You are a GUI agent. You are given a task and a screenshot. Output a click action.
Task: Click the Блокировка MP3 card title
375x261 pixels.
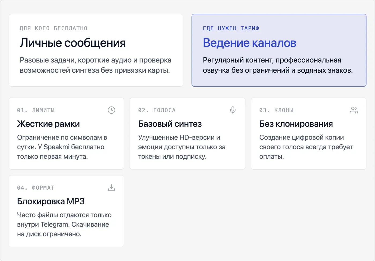tap(51, 201)
